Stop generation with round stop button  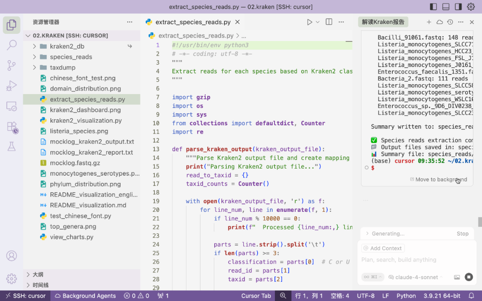coord(469,277)
